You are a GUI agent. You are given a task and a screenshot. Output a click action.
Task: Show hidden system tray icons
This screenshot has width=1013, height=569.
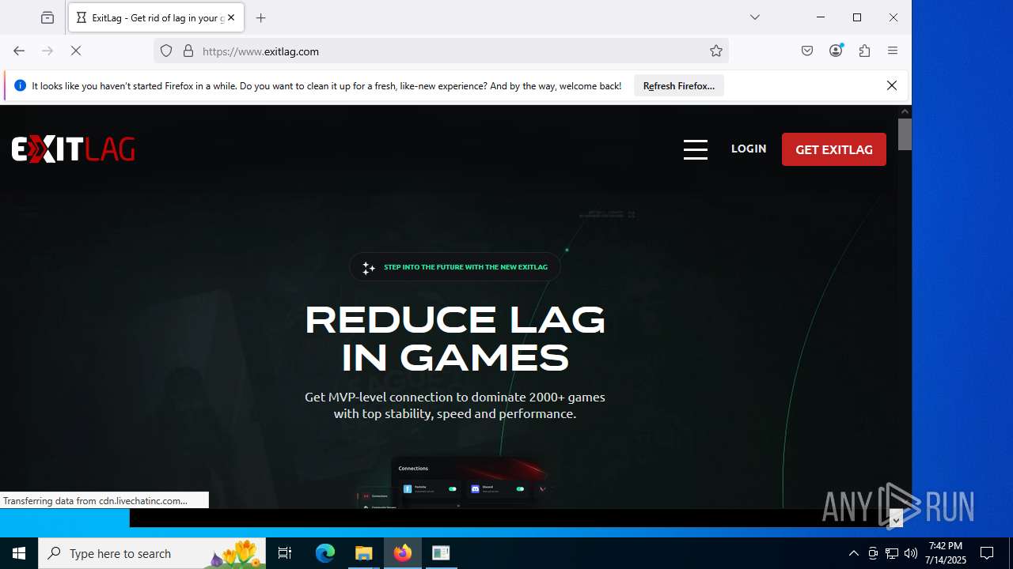[x=853, y=553]
